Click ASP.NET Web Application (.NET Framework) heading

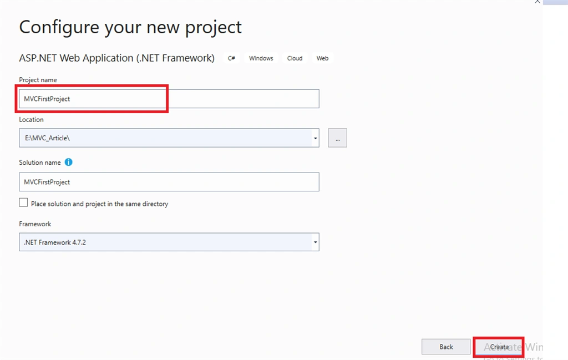[116, 58]
